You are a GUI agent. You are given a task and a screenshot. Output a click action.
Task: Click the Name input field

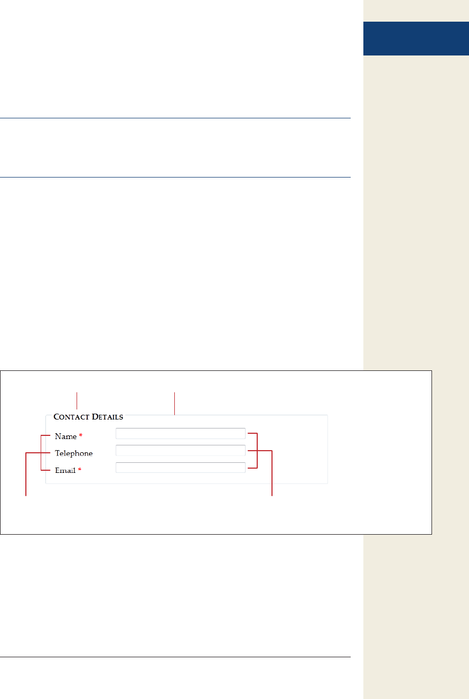pos(181,433)
